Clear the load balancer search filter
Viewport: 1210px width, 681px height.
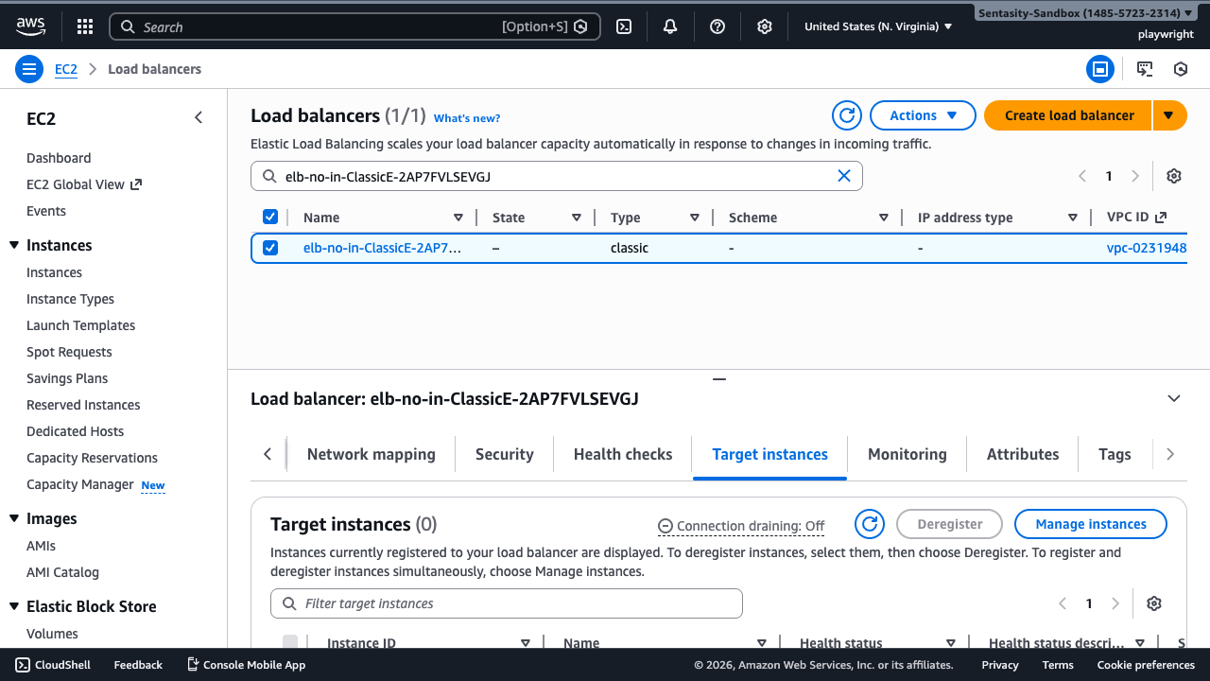tap(844, 176)
